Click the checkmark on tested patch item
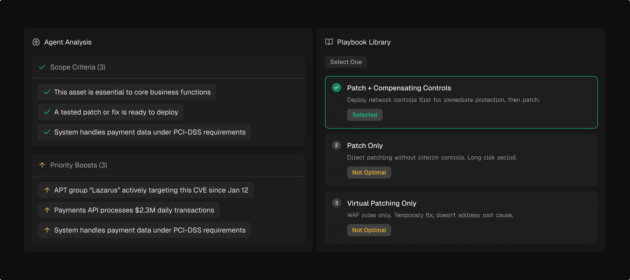Image resolution: width=630 pixels, height=280 pixels. tap(47, 112)
